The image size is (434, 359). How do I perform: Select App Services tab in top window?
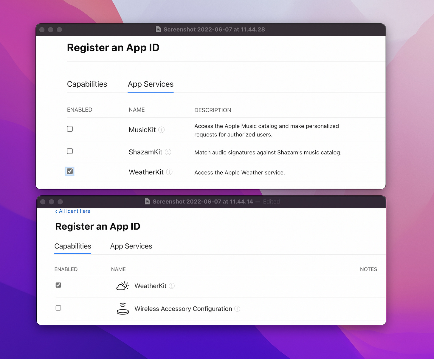tap(151, 84)
